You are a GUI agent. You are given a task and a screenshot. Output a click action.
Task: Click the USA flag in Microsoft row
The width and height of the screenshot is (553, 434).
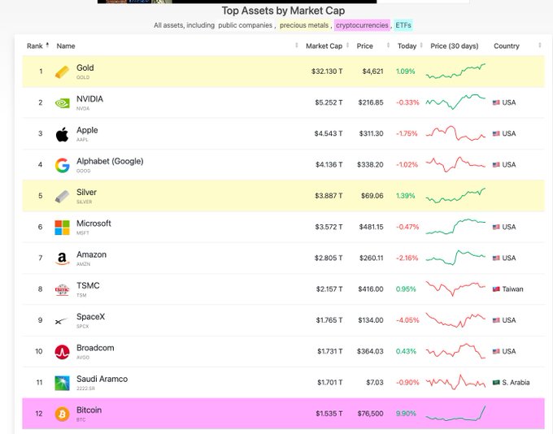coord(496,227)
